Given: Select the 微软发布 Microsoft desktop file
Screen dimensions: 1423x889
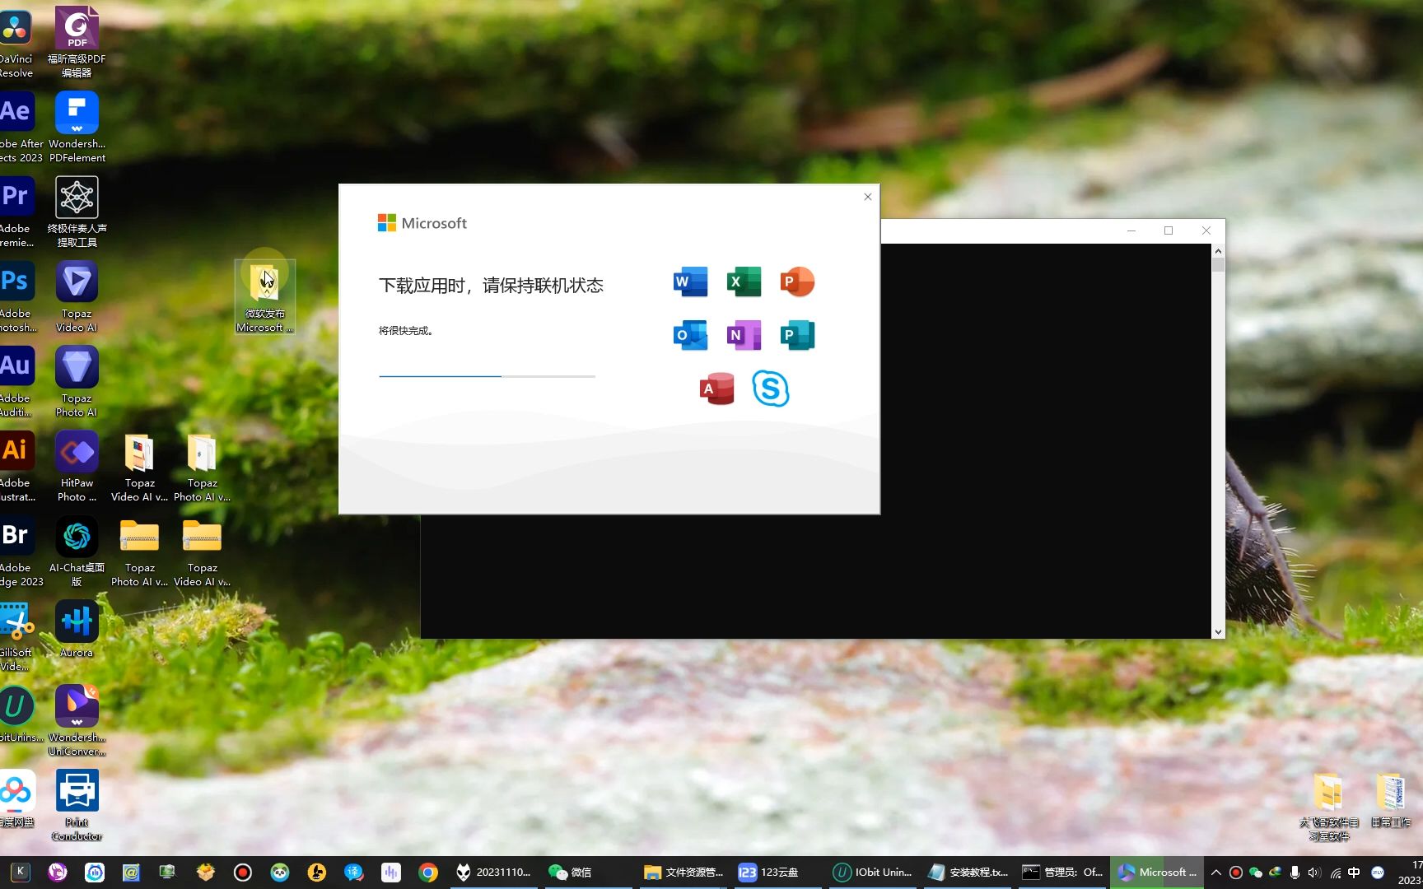Looking at the screenshot, I should point(264,297).
